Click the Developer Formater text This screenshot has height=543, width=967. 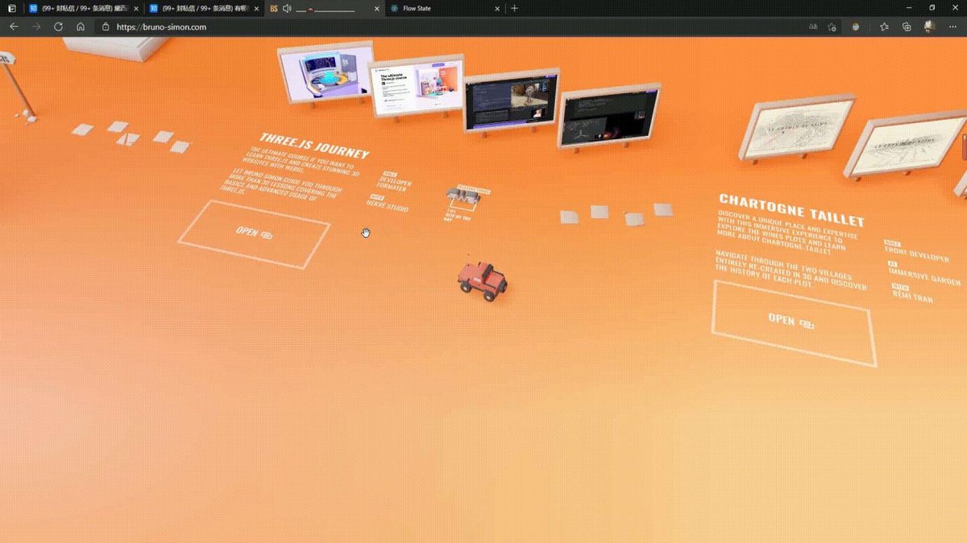pyautogui.click(x=395, y=183)
